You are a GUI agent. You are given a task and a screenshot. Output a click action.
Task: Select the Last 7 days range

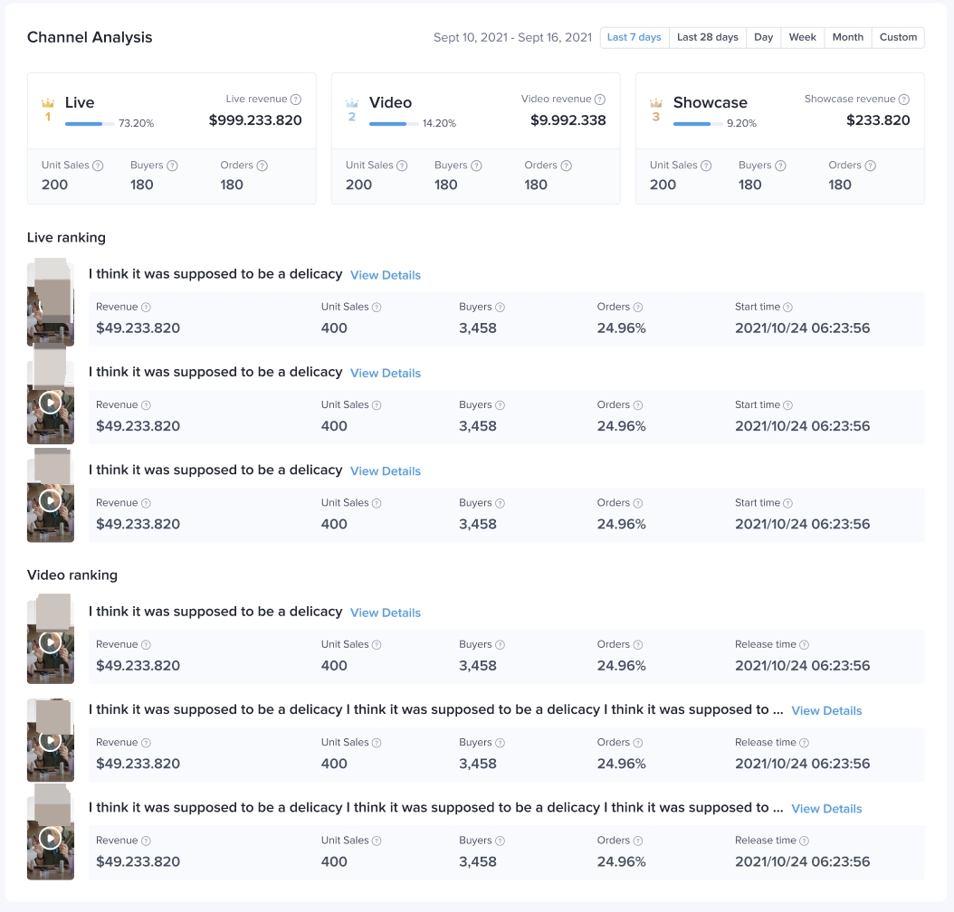point(634,38)
